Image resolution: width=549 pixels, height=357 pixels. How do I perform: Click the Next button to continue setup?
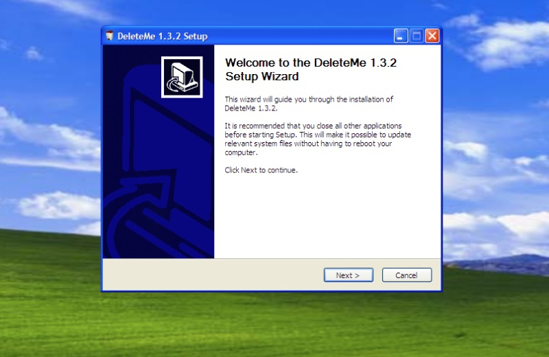point(348,275)
